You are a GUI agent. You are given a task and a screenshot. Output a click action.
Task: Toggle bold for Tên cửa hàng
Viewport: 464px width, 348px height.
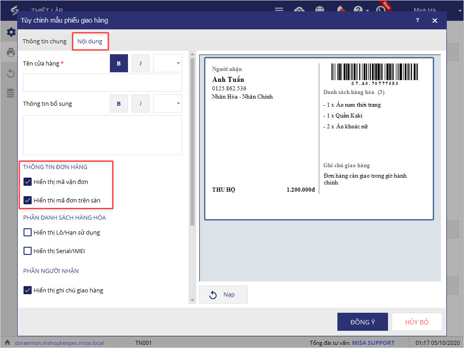[x=118, y=63]
